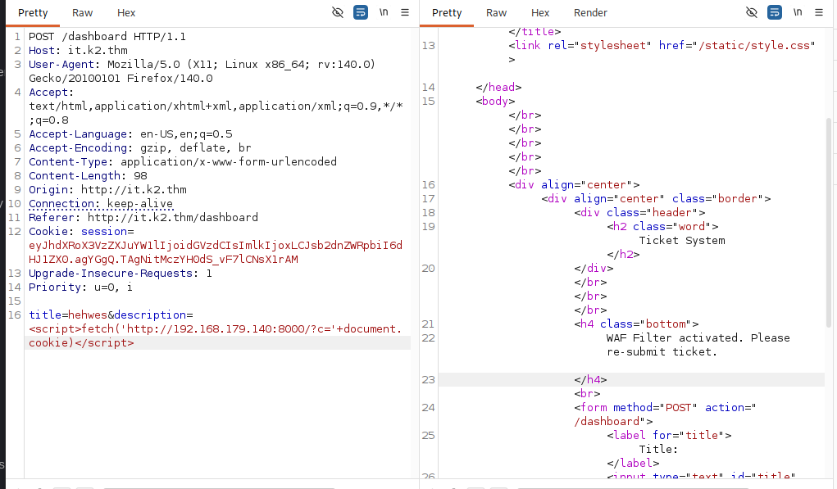Click the </head> tag in response
The width and height of the screenshot is (837, 489).
[498, 87]
